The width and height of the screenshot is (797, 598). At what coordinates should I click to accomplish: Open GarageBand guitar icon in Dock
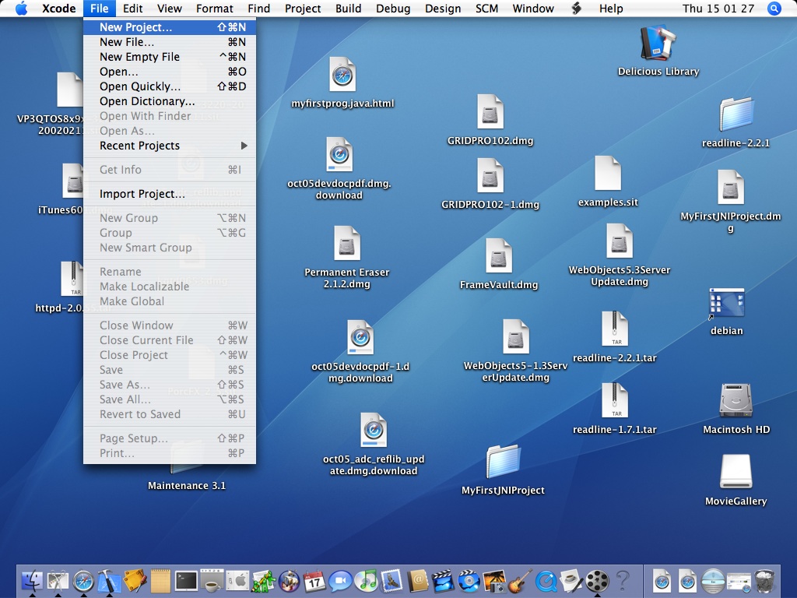(x=520, y=580)
